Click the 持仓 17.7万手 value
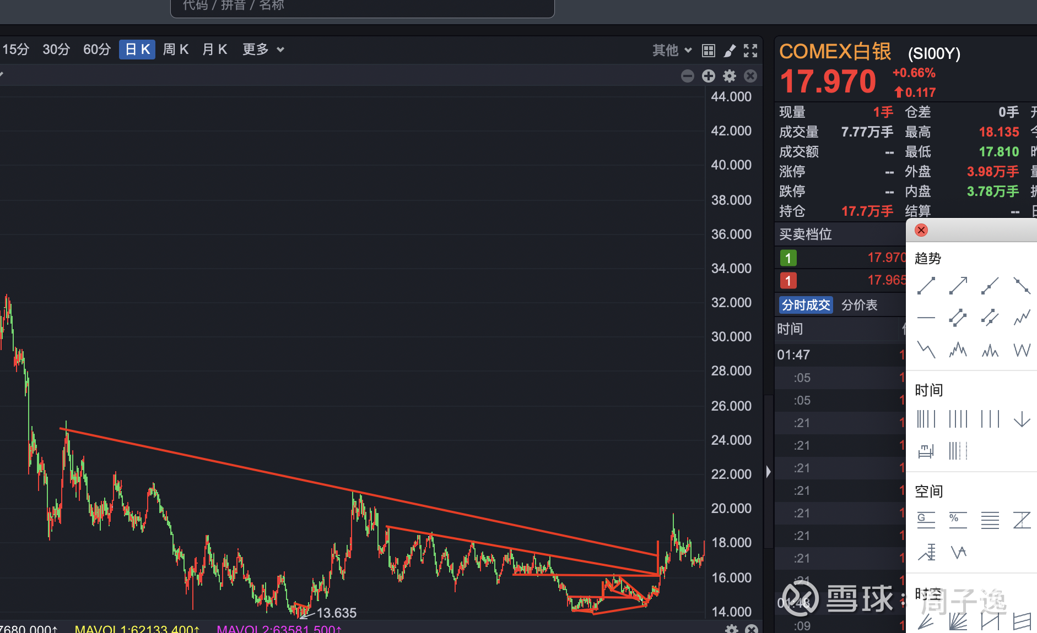Image resolution: width=1037 pixels, height=633 pixels. click(x=867, y=211)
